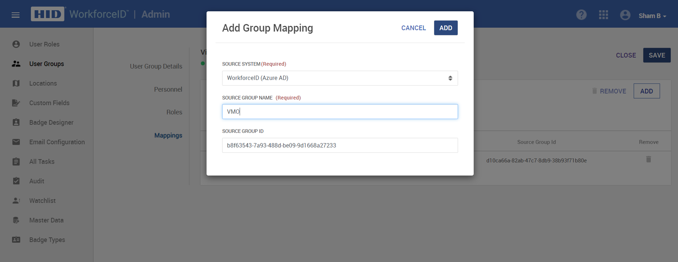The width and height of the screenshot is (678, 262).
Task: Click REMOVE above the mappings table
Action: pos(609,91)
